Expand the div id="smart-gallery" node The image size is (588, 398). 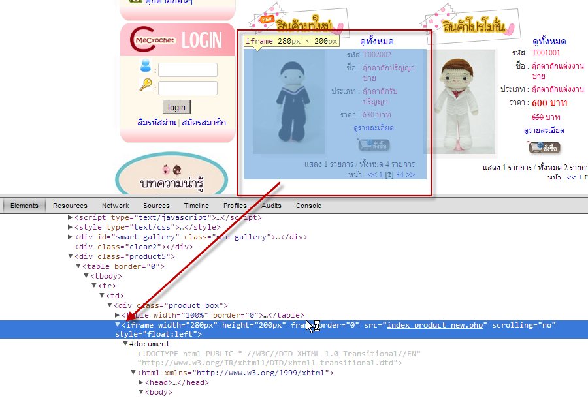[70, 237]
